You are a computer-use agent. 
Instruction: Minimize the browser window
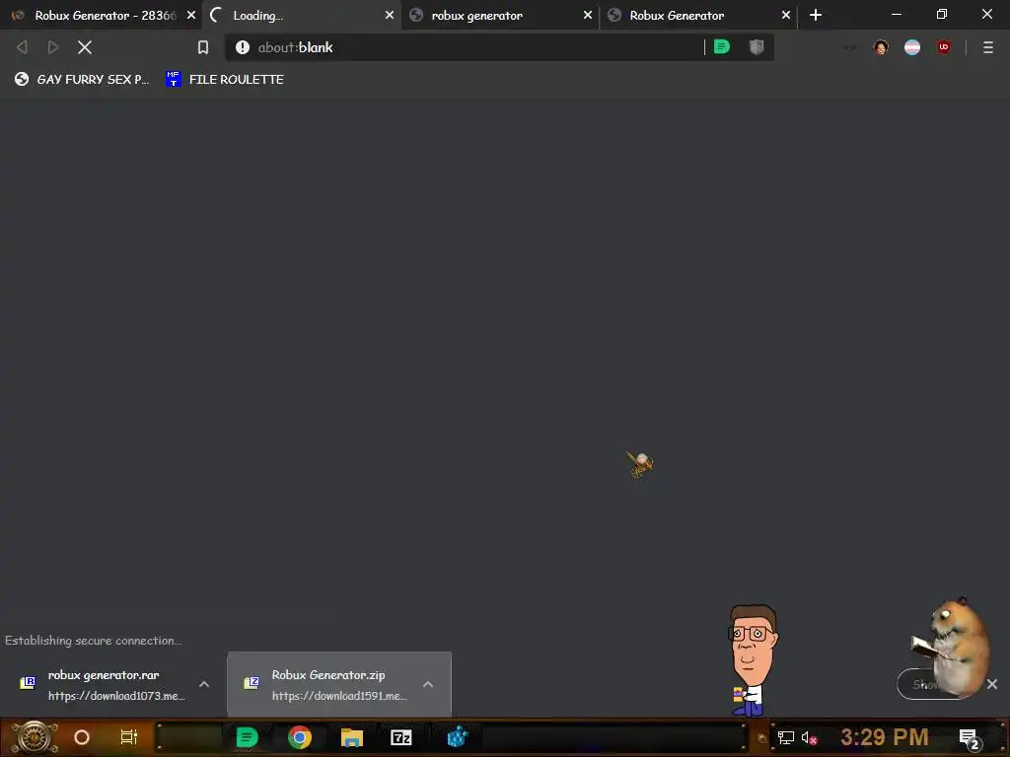[897, 14]
